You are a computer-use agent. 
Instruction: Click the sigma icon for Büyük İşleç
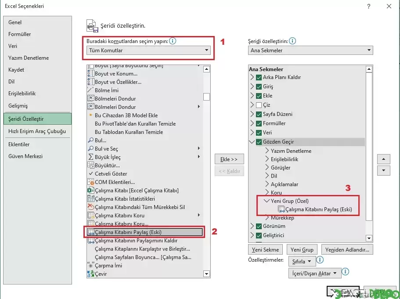90,157
